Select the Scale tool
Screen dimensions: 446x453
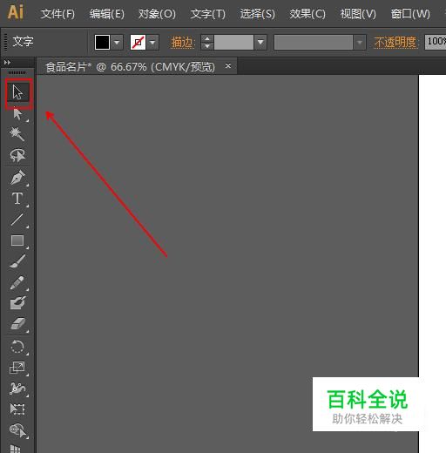point(17,368)
